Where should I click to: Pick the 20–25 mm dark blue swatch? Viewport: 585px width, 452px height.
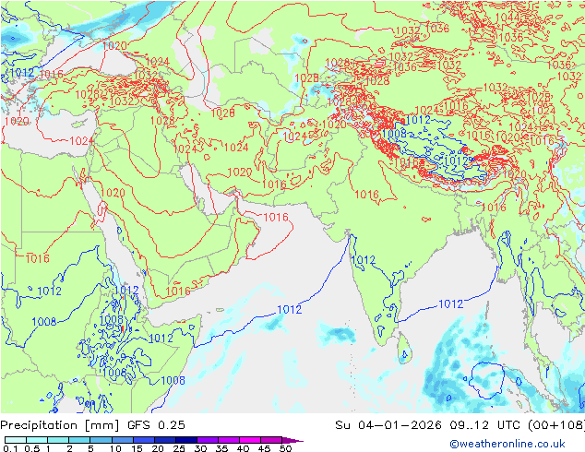(x=164, y=440)
